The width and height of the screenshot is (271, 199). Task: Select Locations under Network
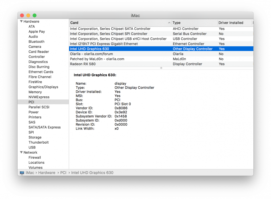click(x=37, y=162)
